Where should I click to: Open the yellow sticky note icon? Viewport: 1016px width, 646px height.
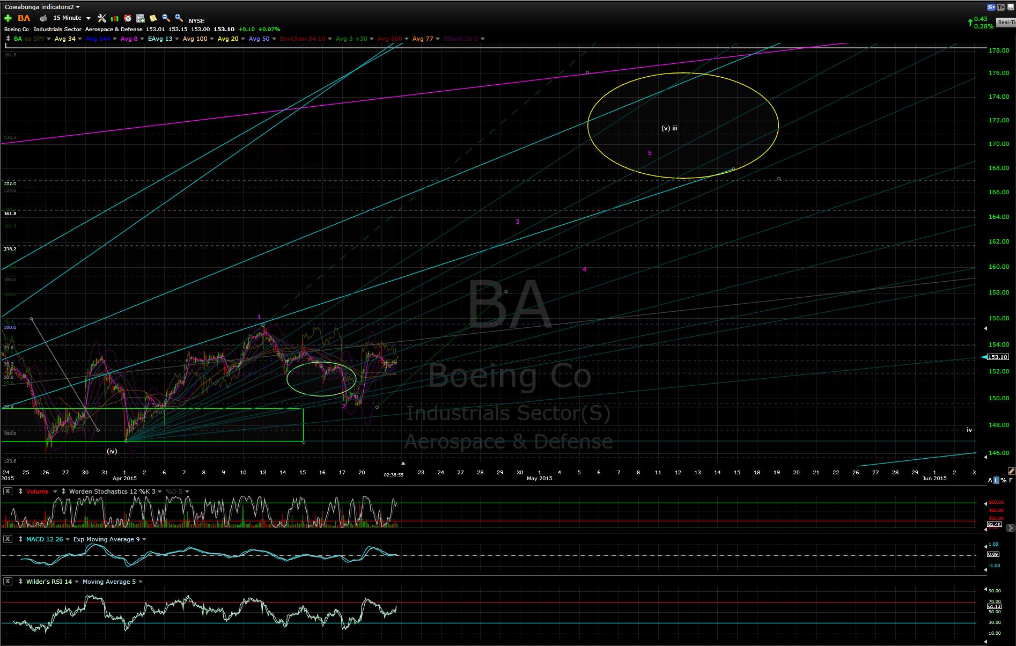(x=153, y=18)
